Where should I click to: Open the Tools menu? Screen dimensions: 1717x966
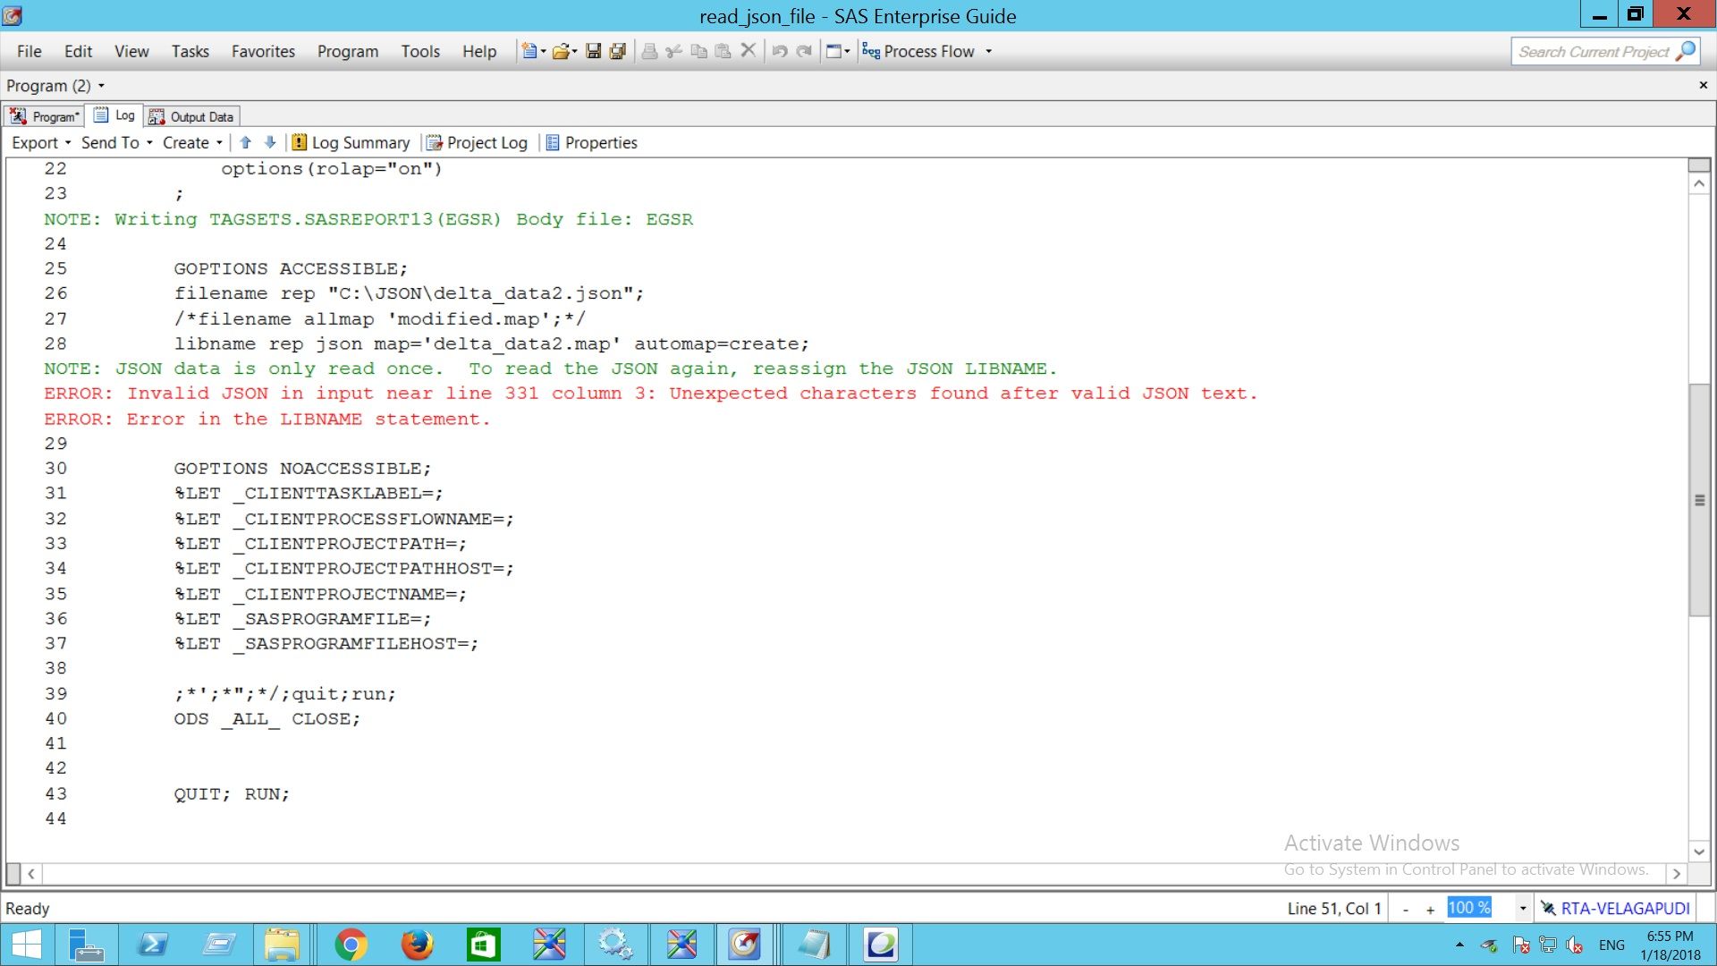420,51
